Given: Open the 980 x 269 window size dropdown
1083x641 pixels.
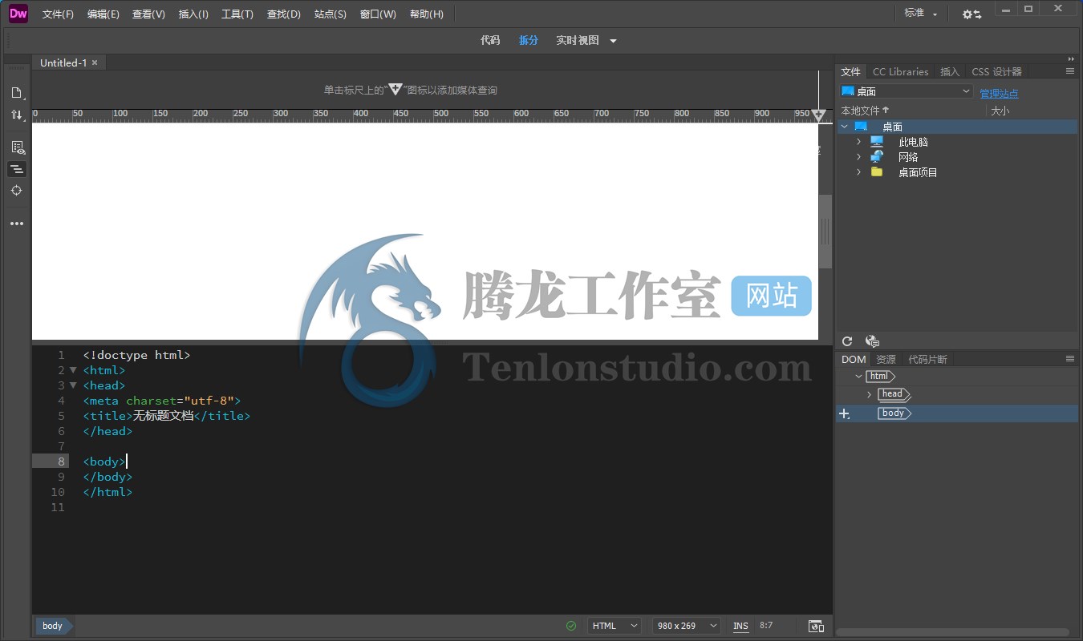Looking at the screenshot, I should [x=686, y=626].
